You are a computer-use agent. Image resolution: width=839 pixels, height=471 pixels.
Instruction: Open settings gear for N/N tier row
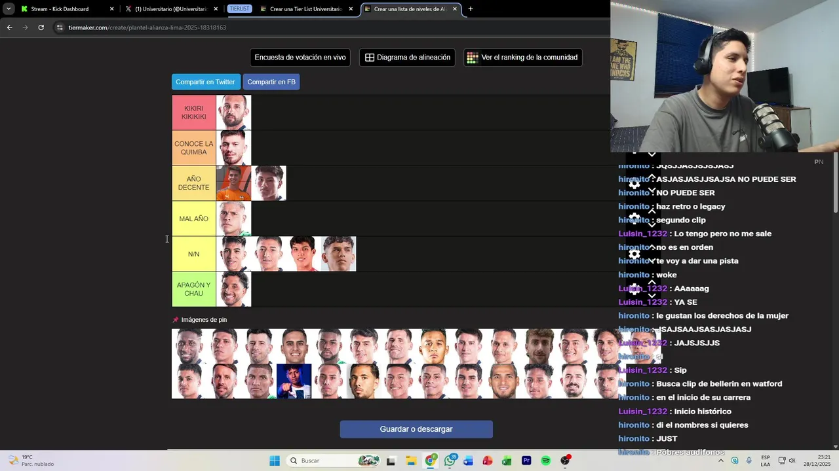coord(634,254)
